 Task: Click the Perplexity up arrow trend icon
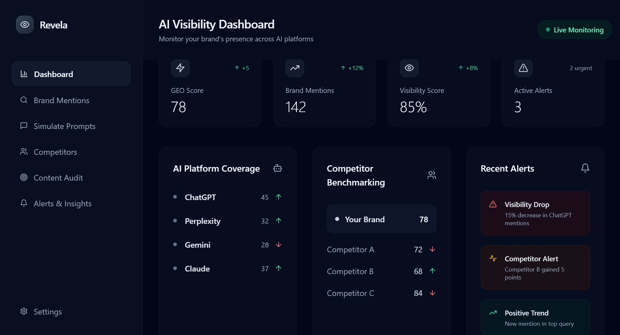point(279,221)
